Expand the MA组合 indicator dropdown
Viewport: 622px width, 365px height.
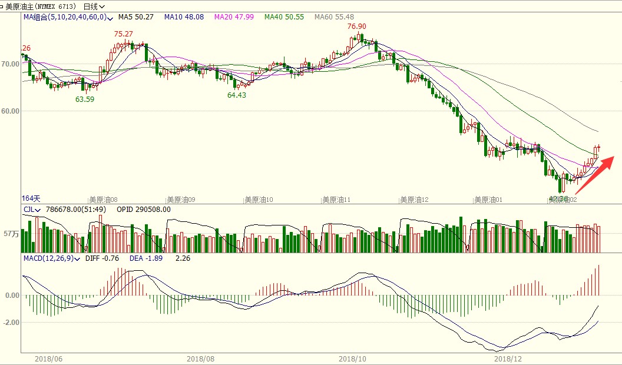coord(111,18)
